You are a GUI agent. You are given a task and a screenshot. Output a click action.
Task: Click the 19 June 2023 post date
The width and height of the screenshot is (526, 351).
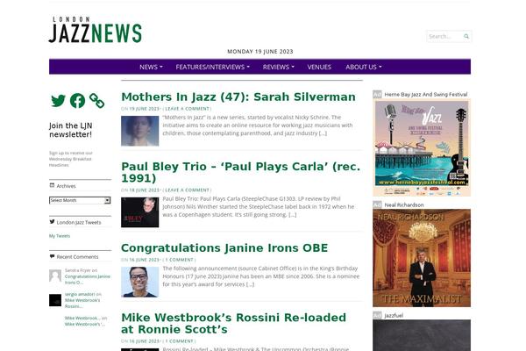tap(145, 109)
